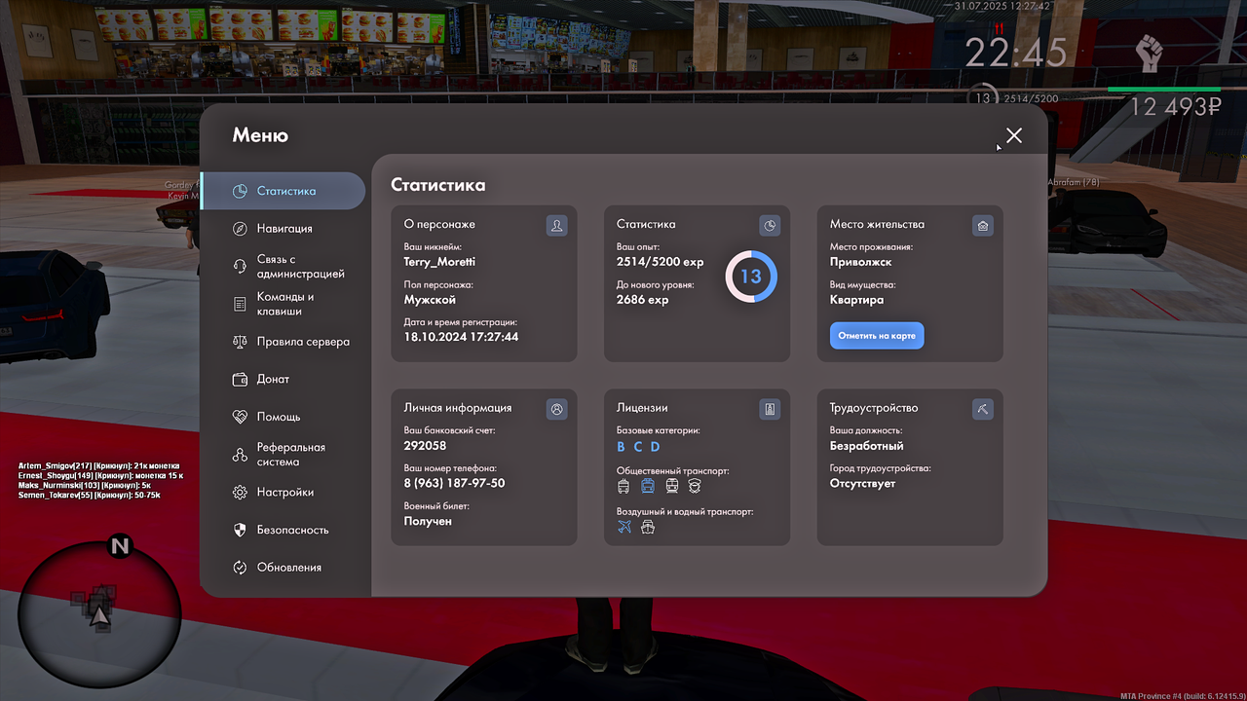Click the document icon in Лицензии card
This screenshot has width=1247, height=701.
point(770,409)
